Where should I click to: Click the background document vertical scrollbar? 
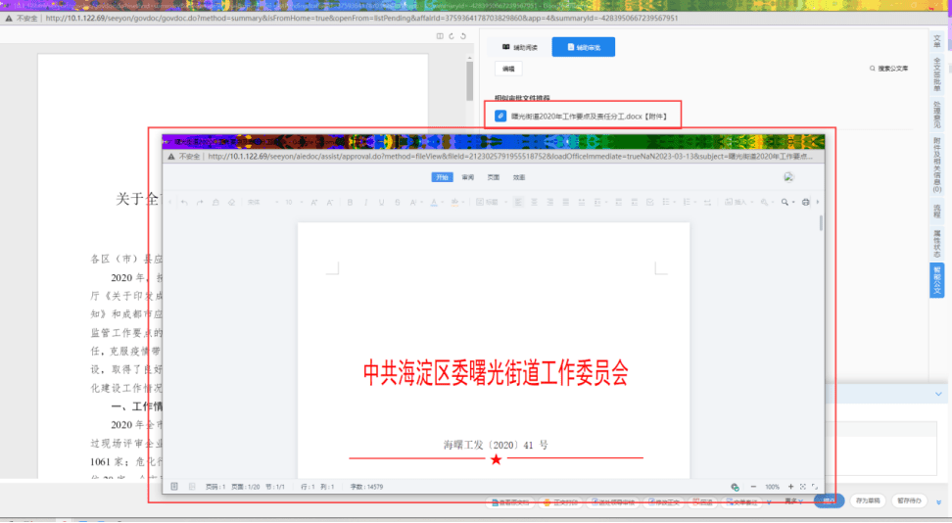tap(469, 82)
